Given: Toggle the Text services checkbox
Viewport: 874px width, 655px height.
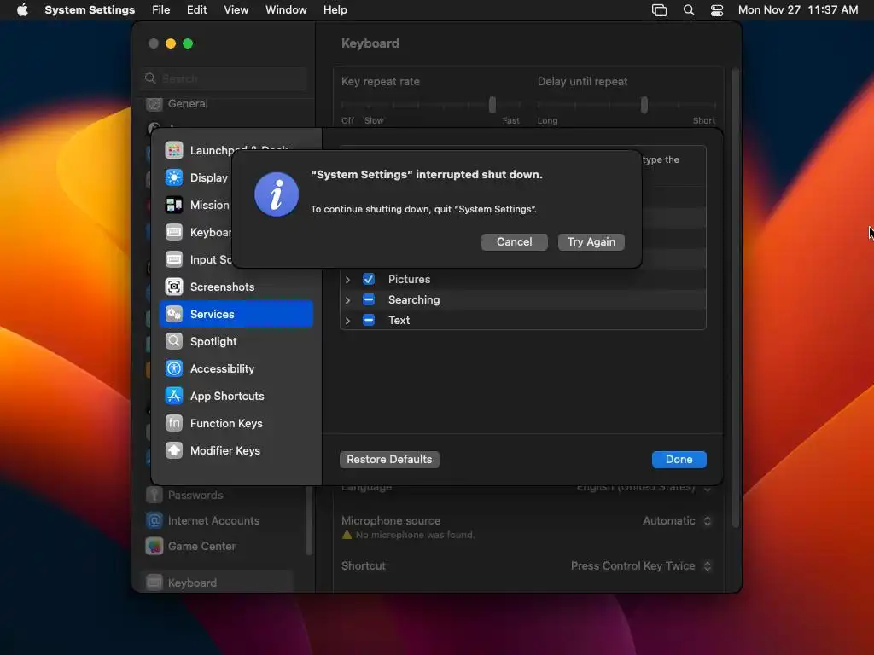Looking at the screenshot, I should [369, 321].
